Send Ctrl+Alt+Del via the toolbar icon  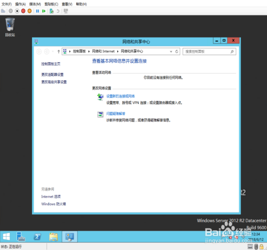(3, 11)
